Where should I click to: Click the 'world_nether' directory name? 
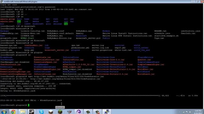[141, 48]
